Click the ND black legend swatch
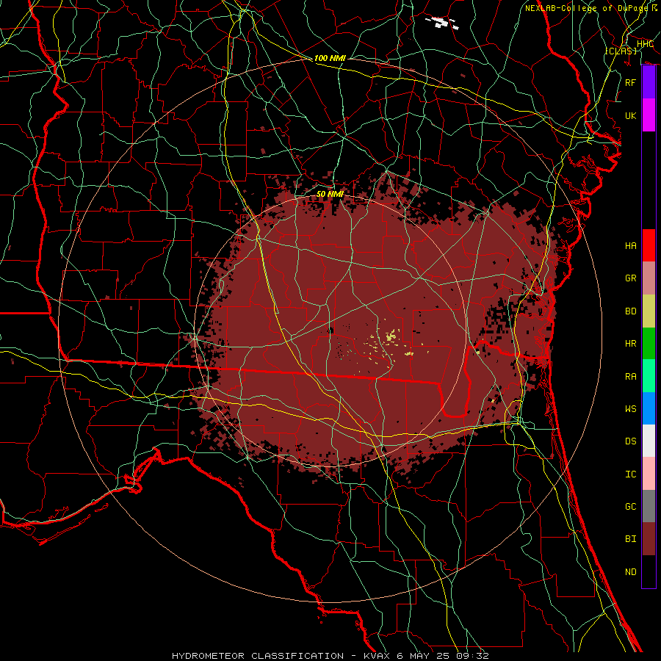Image resolution: width=661 pixels, height=661 pixels. tap(649, 571)
